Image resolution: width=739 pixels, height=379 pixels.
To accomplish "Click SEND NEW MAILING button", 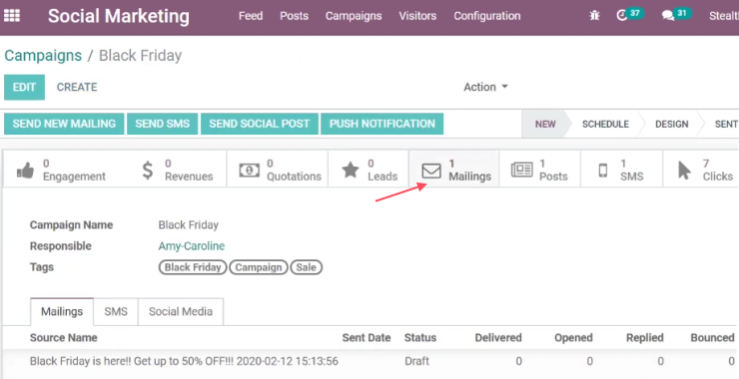I will pyautogui.click(x=64, y=124).
